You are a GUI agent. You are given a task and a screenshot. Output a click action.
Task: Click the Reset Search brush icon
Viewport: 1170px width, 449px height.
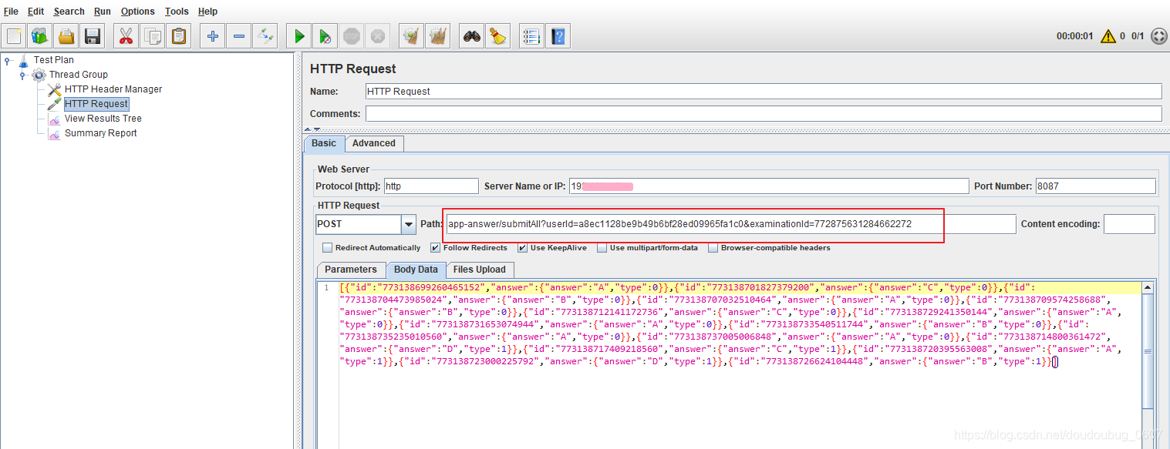click(497, 36)
